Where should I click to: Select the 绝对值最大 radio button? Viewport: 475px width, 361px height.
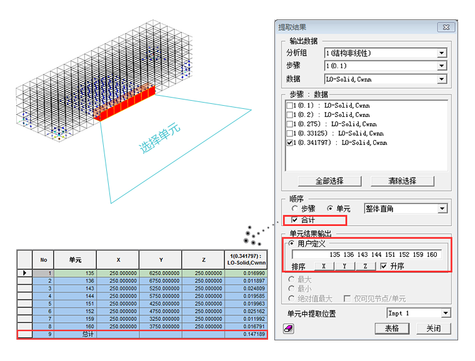(291, 298)
